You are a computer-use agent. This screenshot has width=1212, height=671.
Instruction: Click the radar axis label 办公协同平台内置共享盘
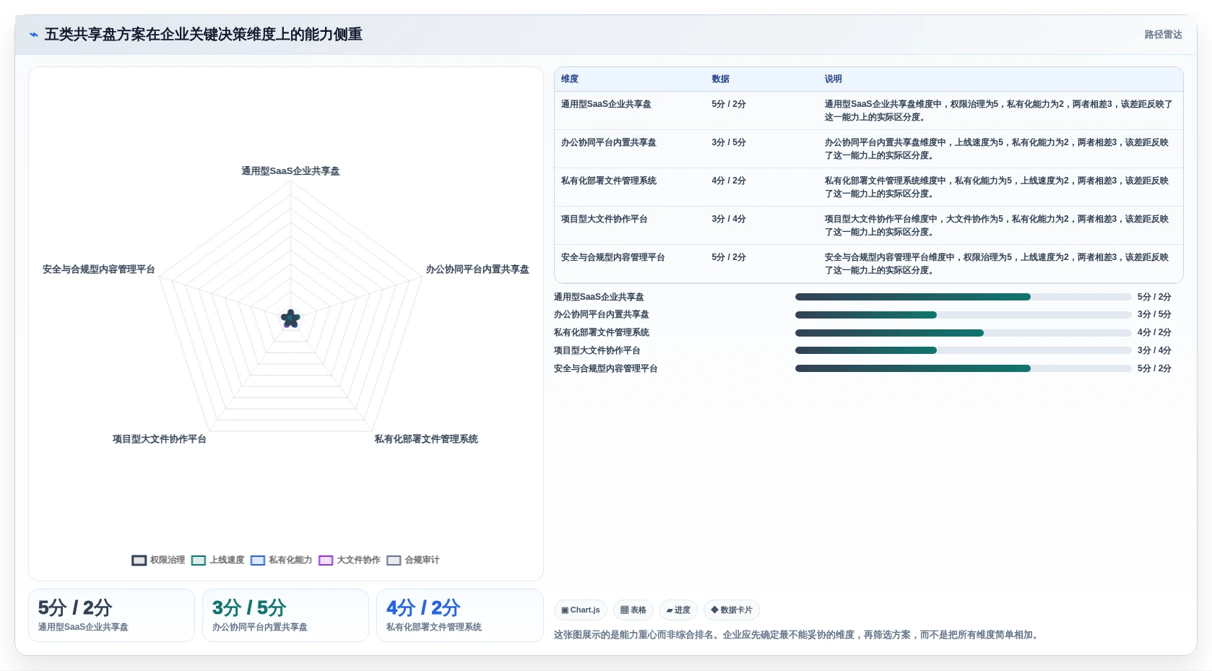tap(477, 269)
